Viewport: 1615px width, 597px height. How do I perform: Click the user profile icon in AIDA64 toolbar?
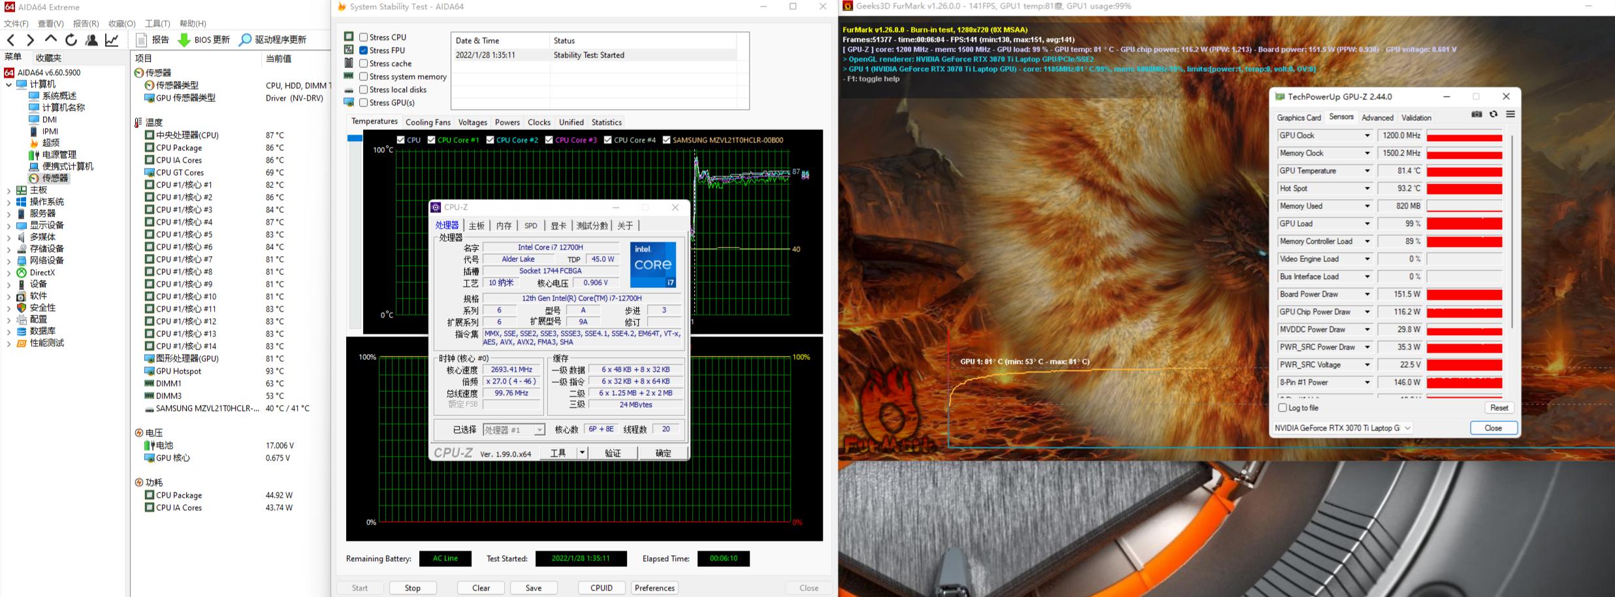[x=91, y=40]
